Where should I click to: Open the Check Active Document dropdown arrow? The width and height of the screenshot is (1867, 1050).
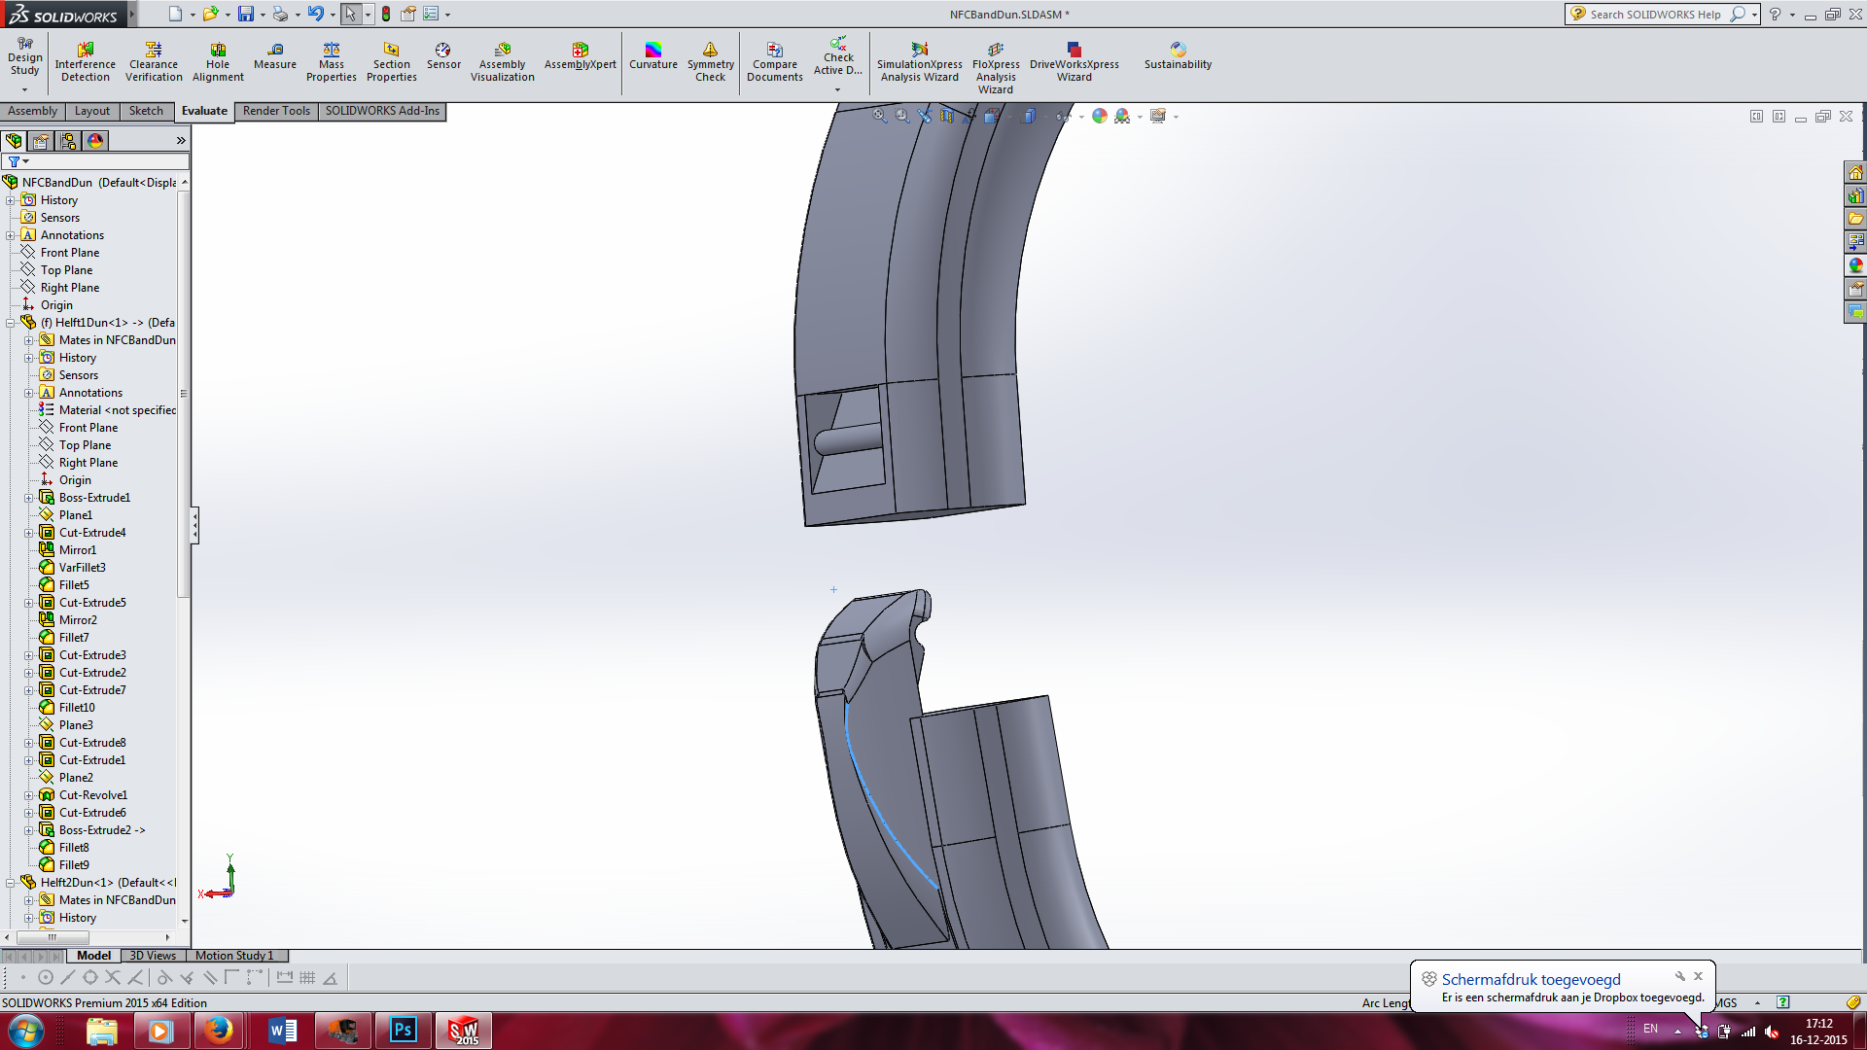[x=837, y=89]
